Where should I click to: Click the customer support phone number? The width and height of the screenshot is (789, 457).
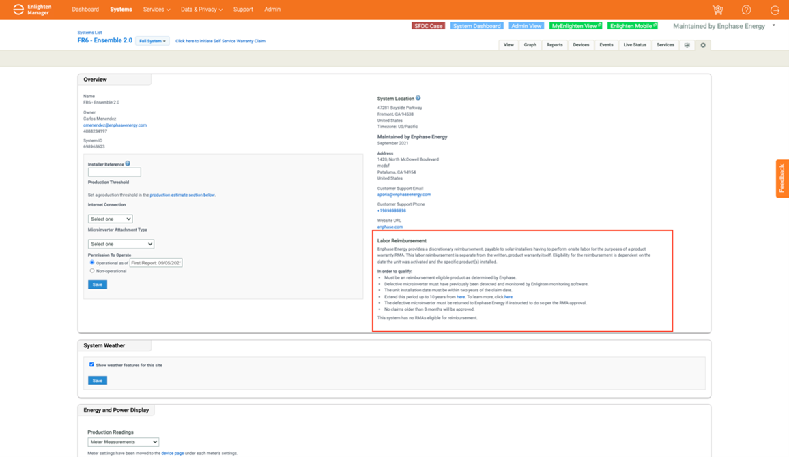(x=392, y=211)
